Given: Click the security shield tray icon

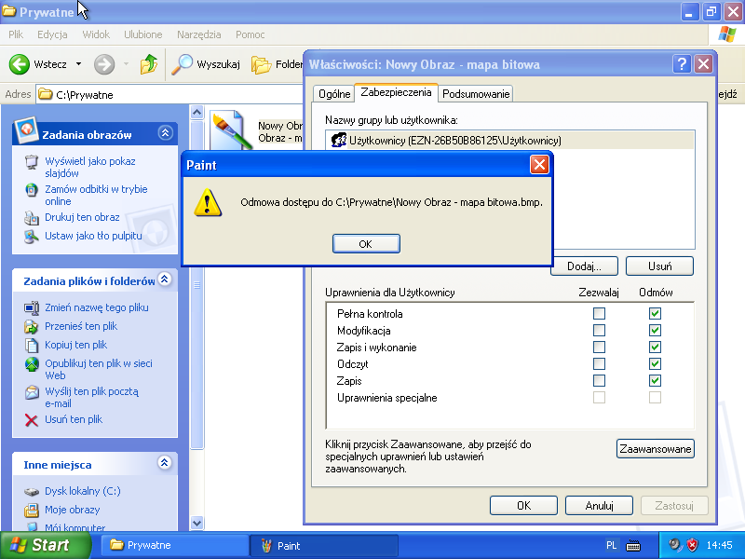Looking at the screenshot, I should point(692,545).
